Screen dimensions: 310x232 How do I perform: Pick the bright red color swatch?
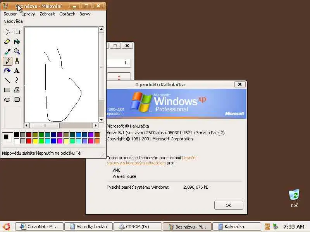coord(29,141)
